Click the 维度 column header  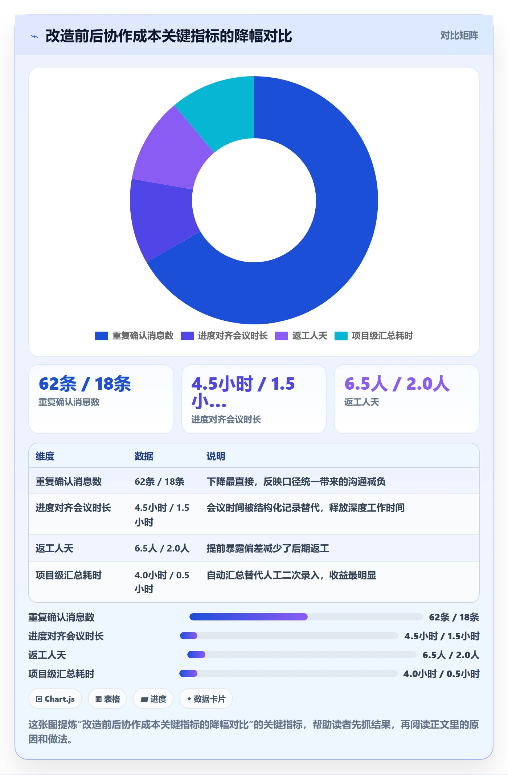point(45,456)
